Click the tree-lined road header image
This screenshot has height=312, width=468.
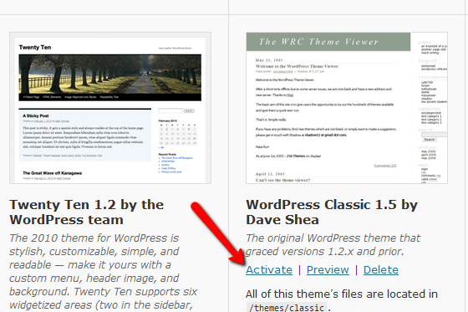coord(109,74)
